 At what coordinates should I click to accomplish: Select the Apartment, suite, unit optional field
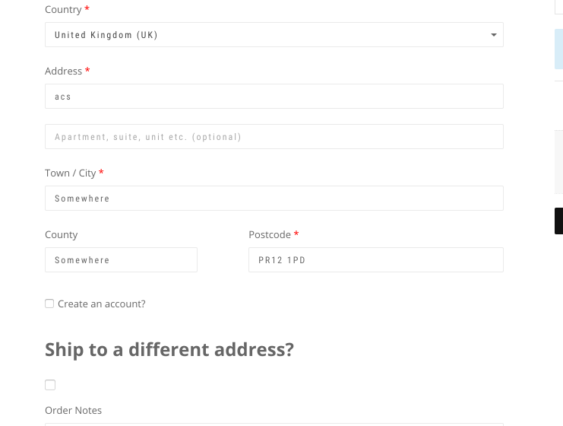point(274,137)
